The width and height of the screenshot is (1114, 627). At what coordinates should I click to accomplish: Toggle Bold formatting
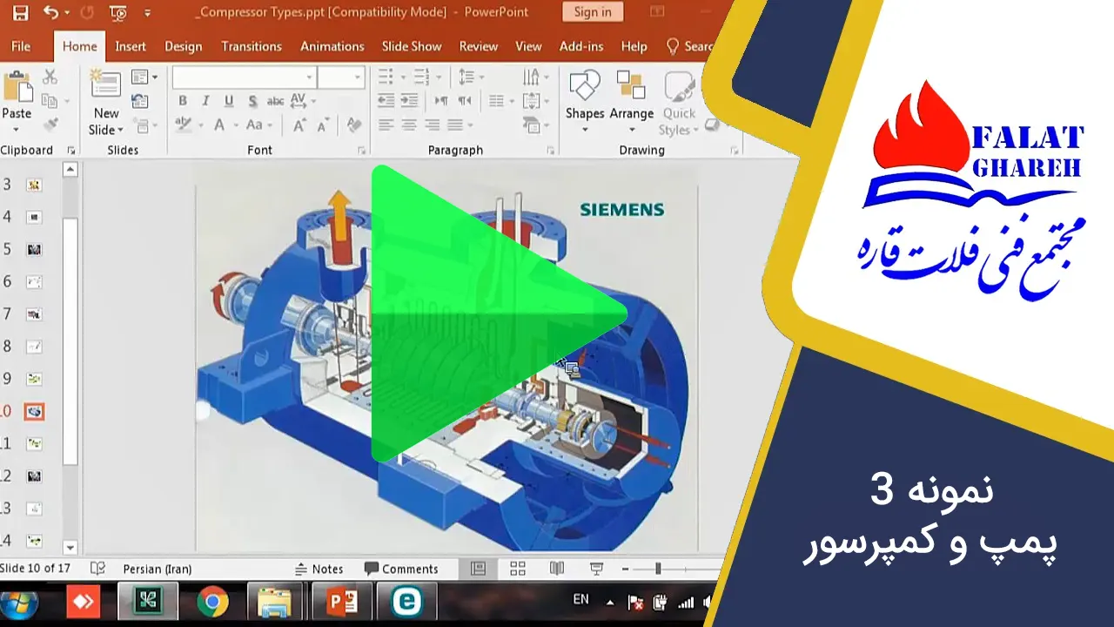tap(183, 101)
